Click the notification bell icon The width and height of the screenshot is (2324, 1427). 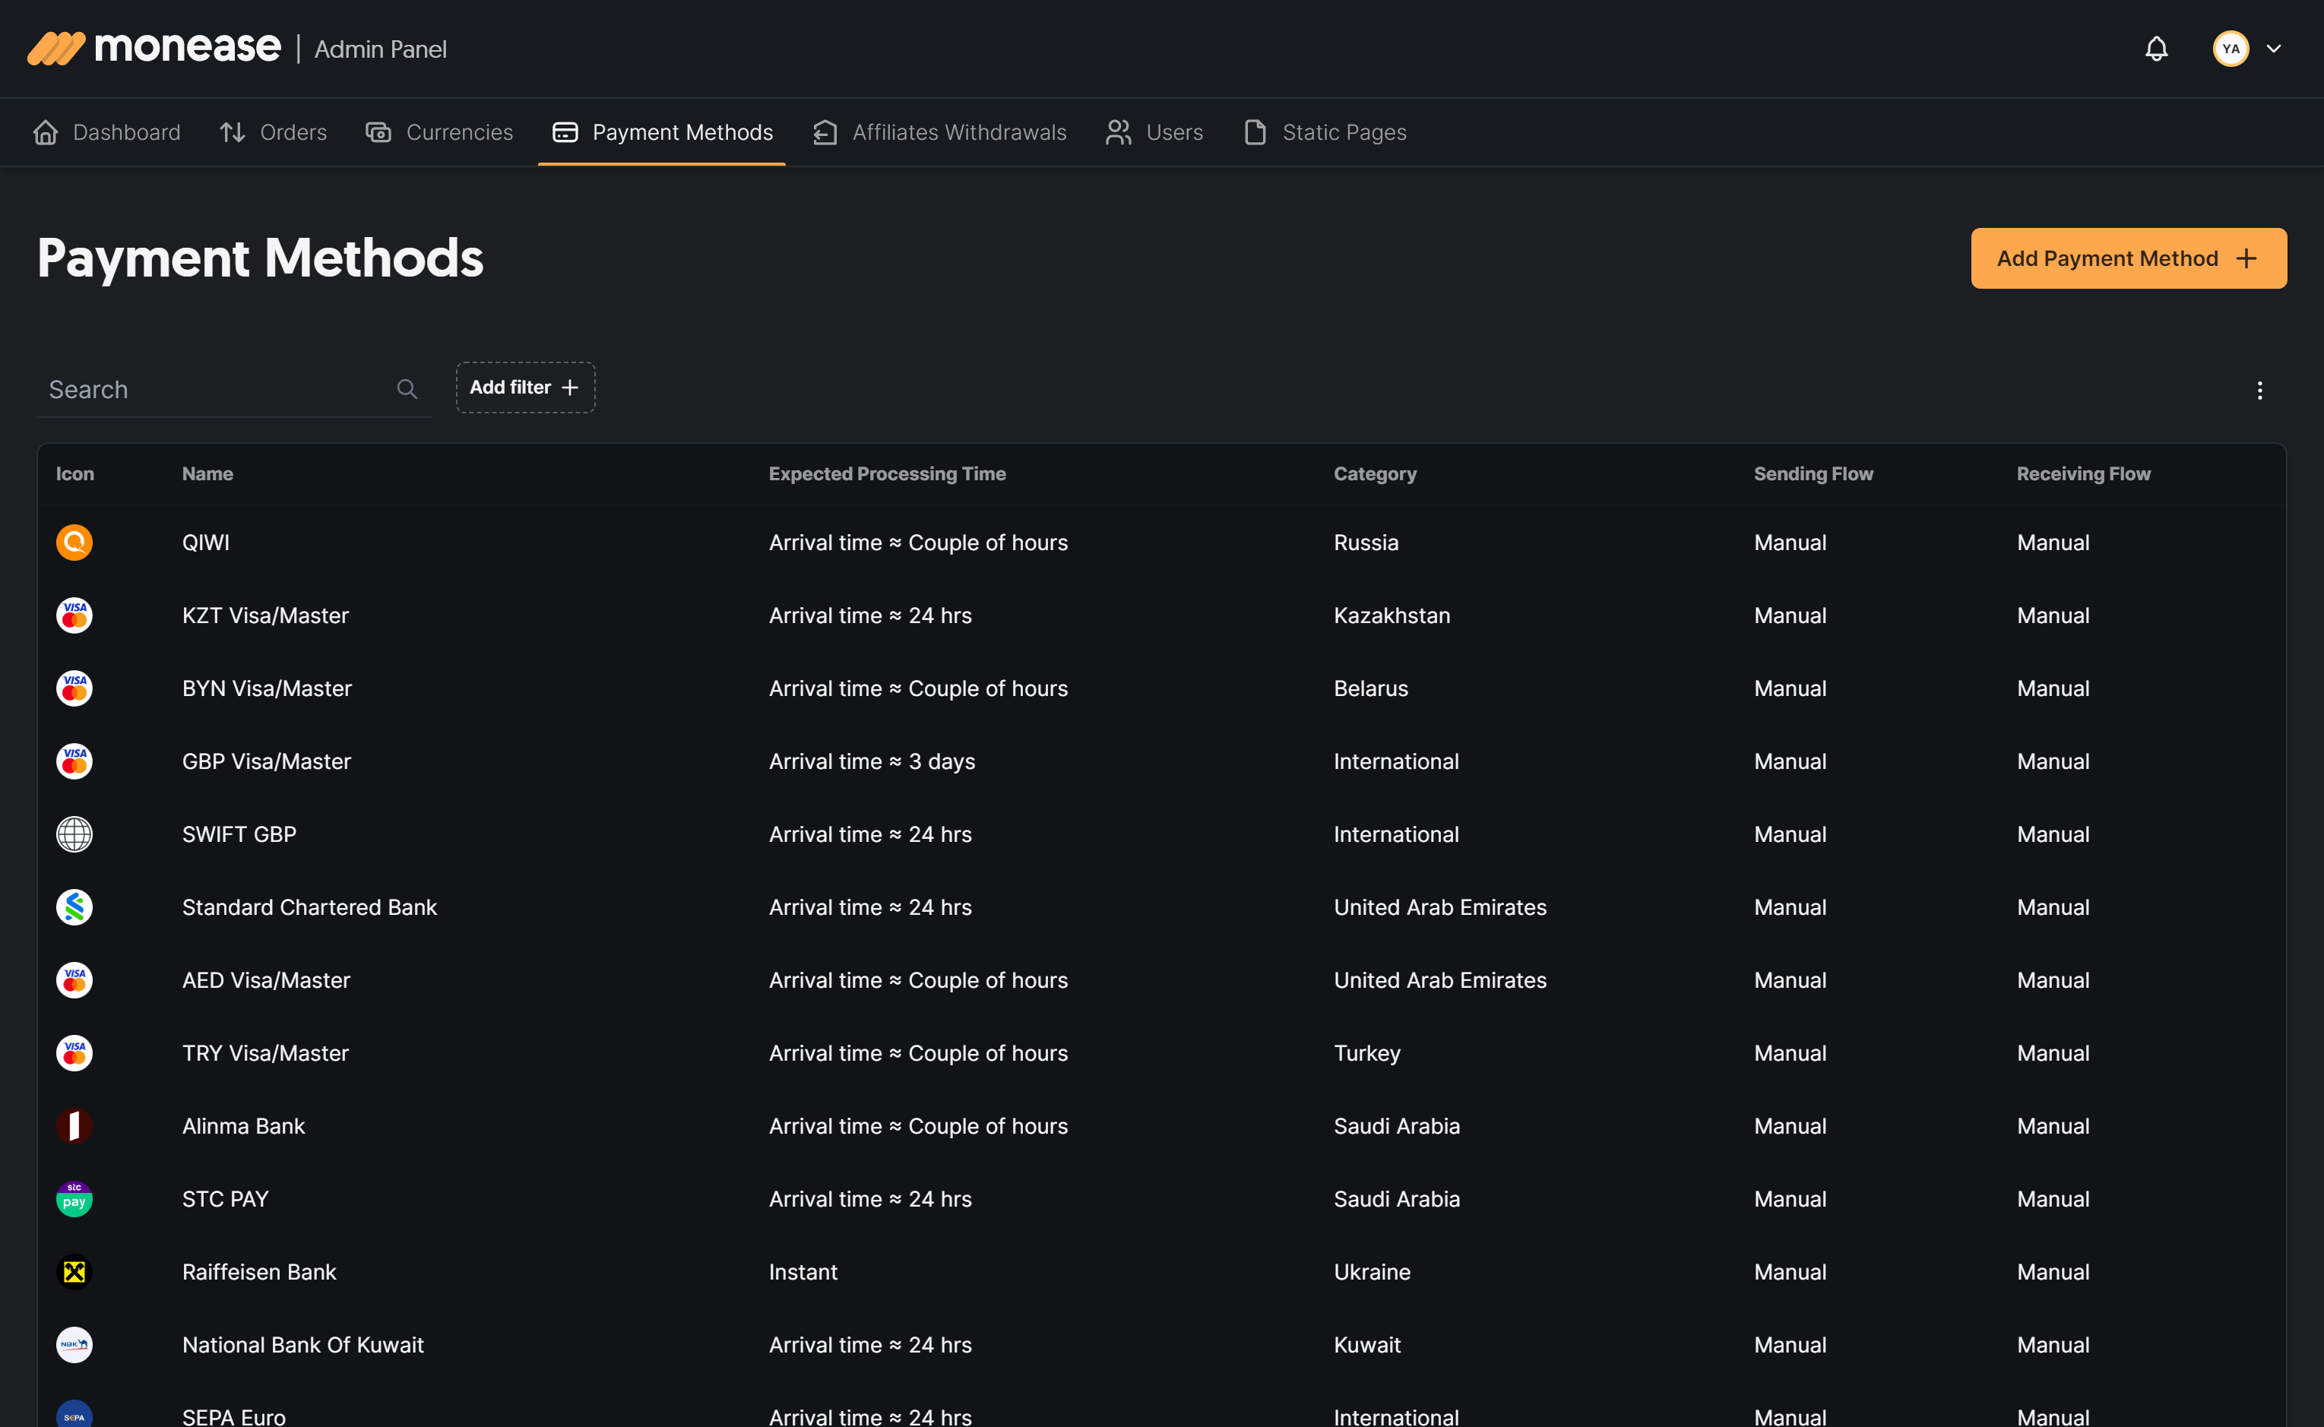[x=2156, y=48]
